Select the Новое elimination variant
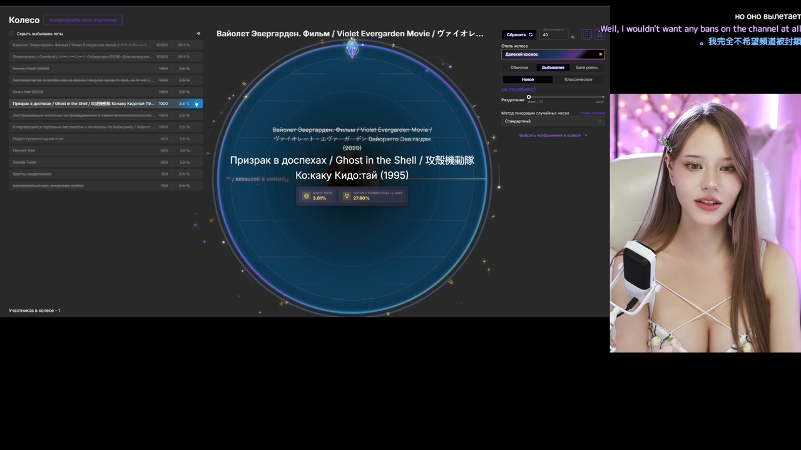 528,79
